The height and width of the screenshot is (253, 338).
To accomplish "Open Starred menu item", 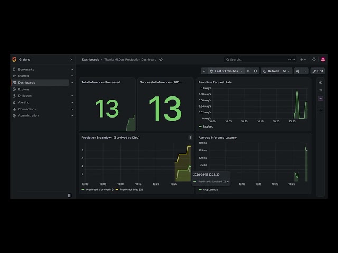I will pyautogui.click(x=23, y=76).
